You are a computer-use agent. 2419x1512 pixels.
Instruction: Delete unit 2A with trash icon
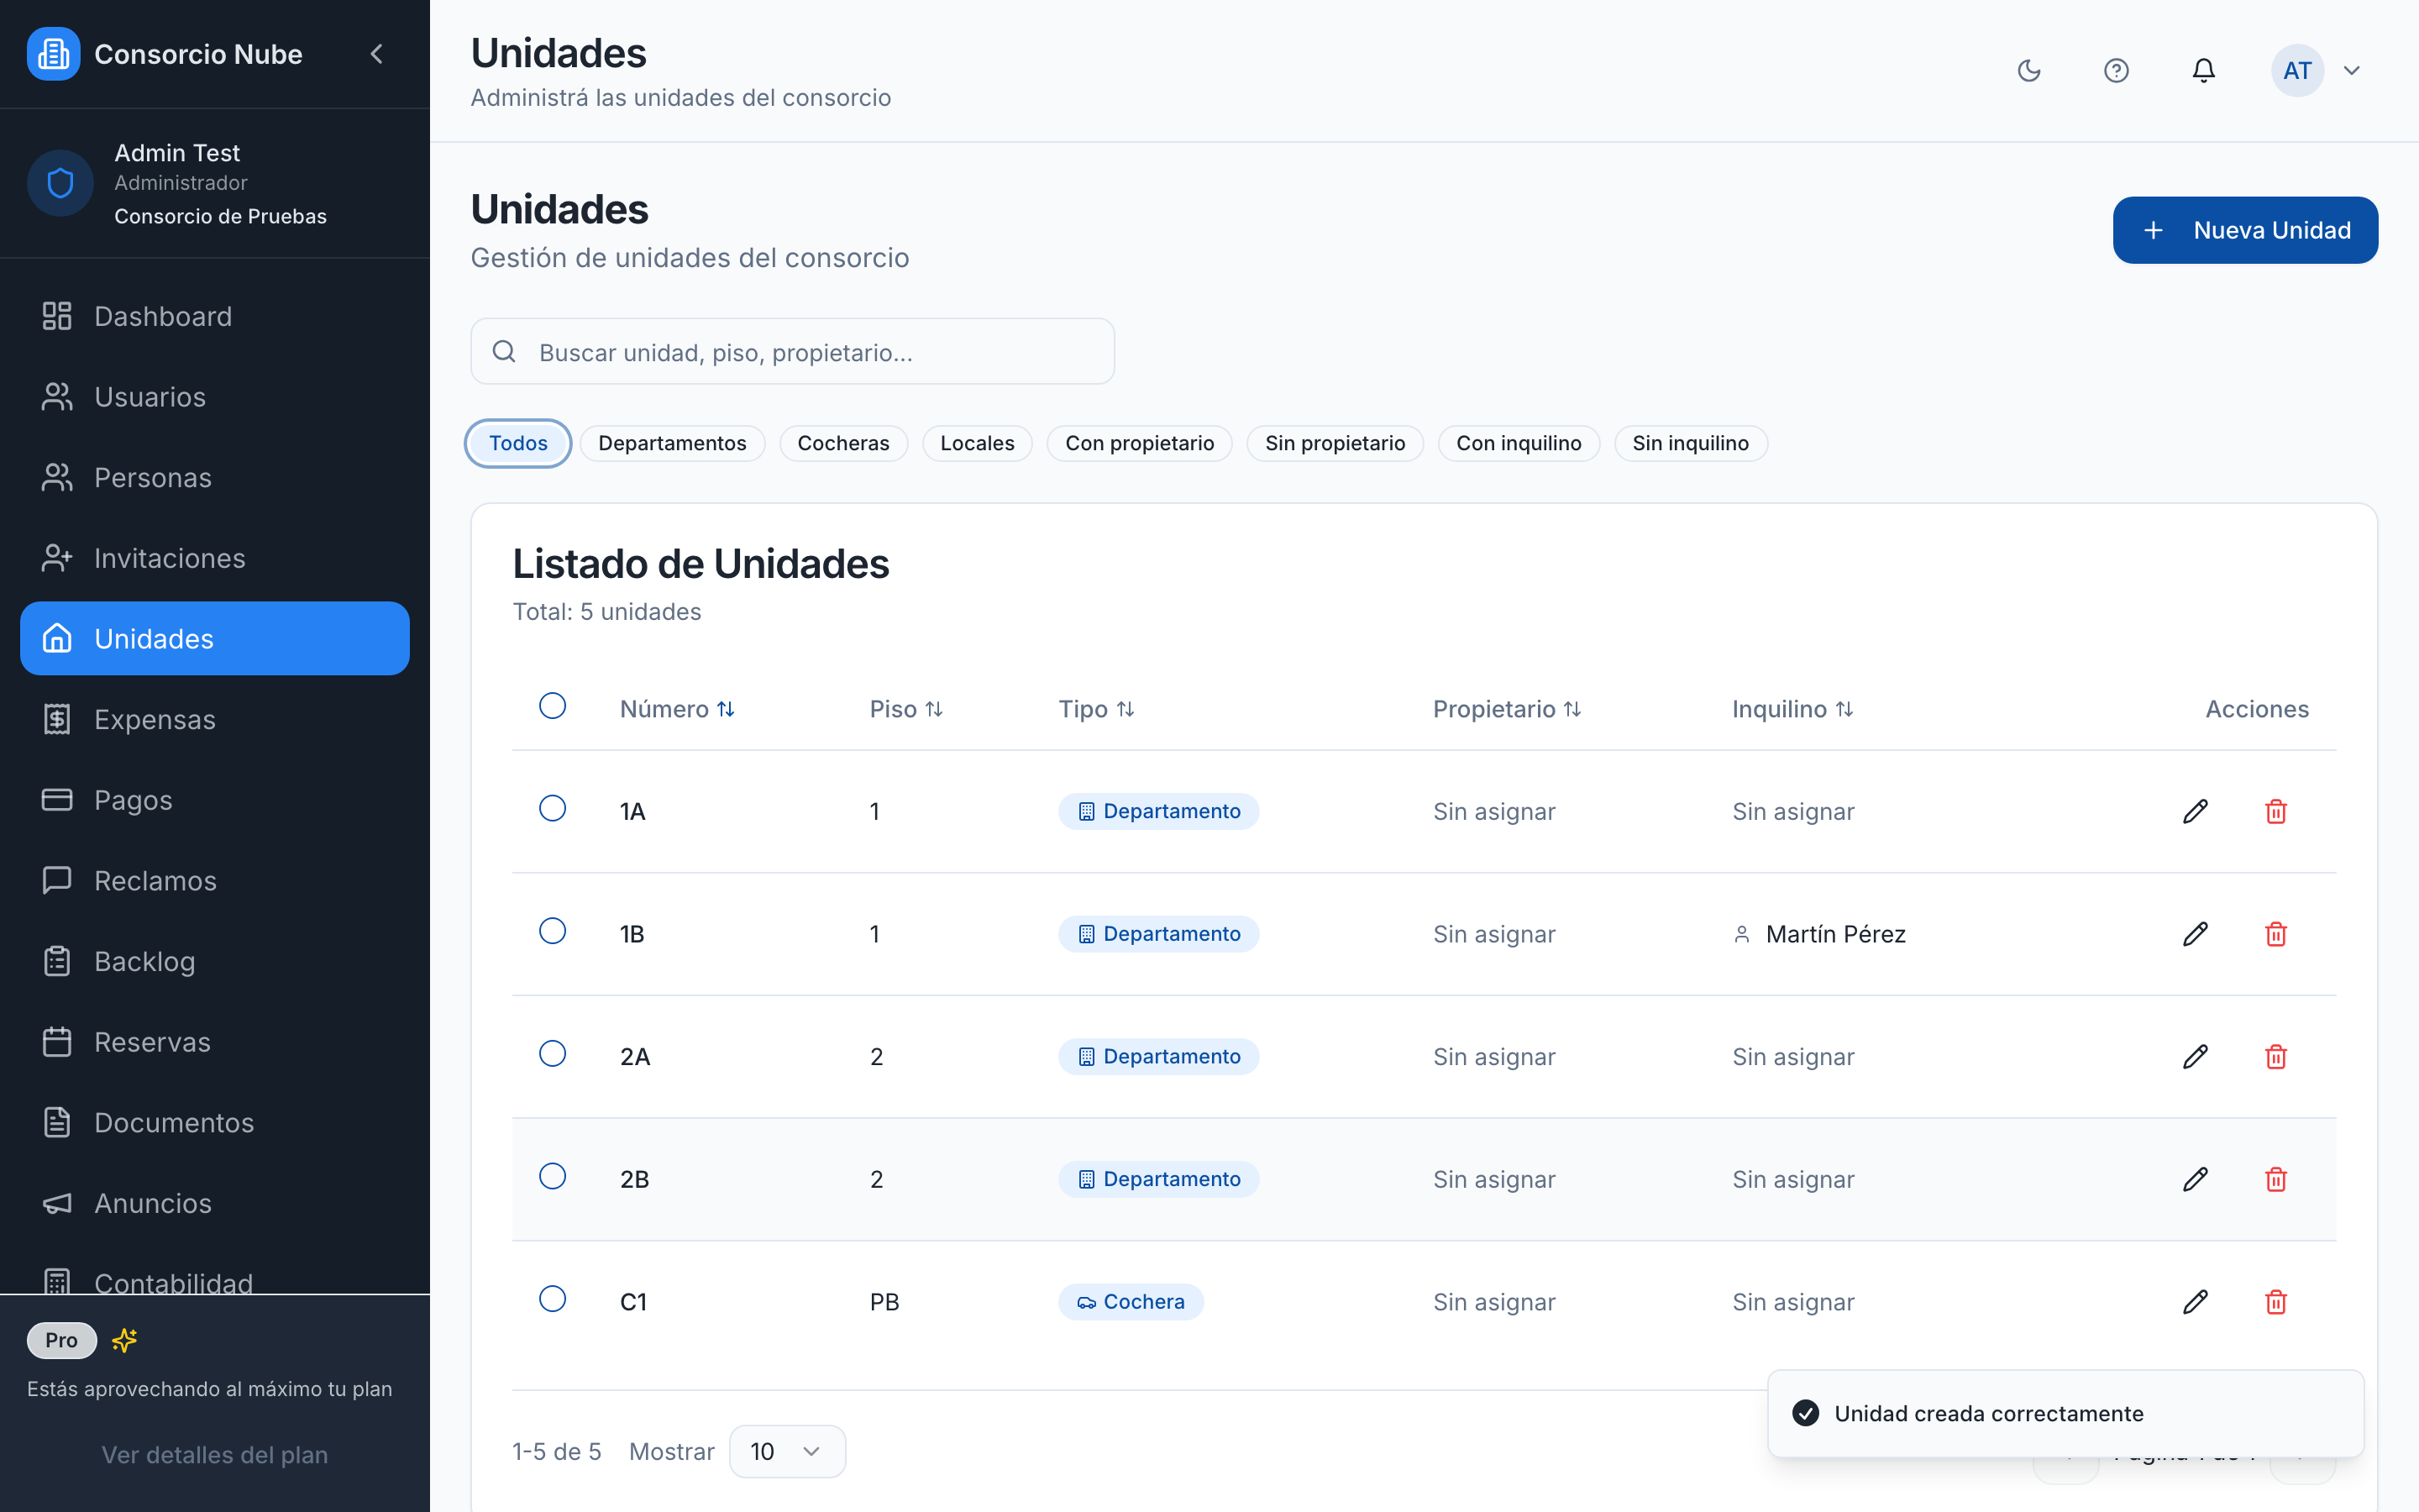point(2276,1057)
